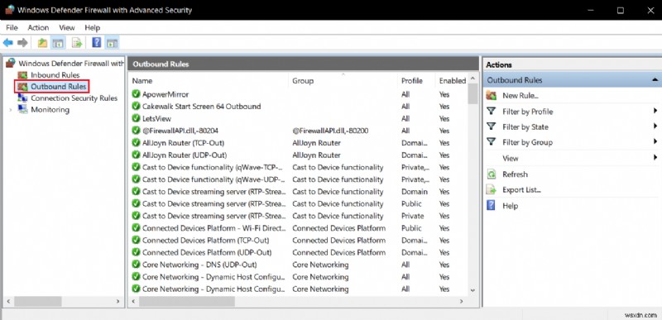Click the rules list scroll-down arrow

pyautogui.click(x=473, y=290)
